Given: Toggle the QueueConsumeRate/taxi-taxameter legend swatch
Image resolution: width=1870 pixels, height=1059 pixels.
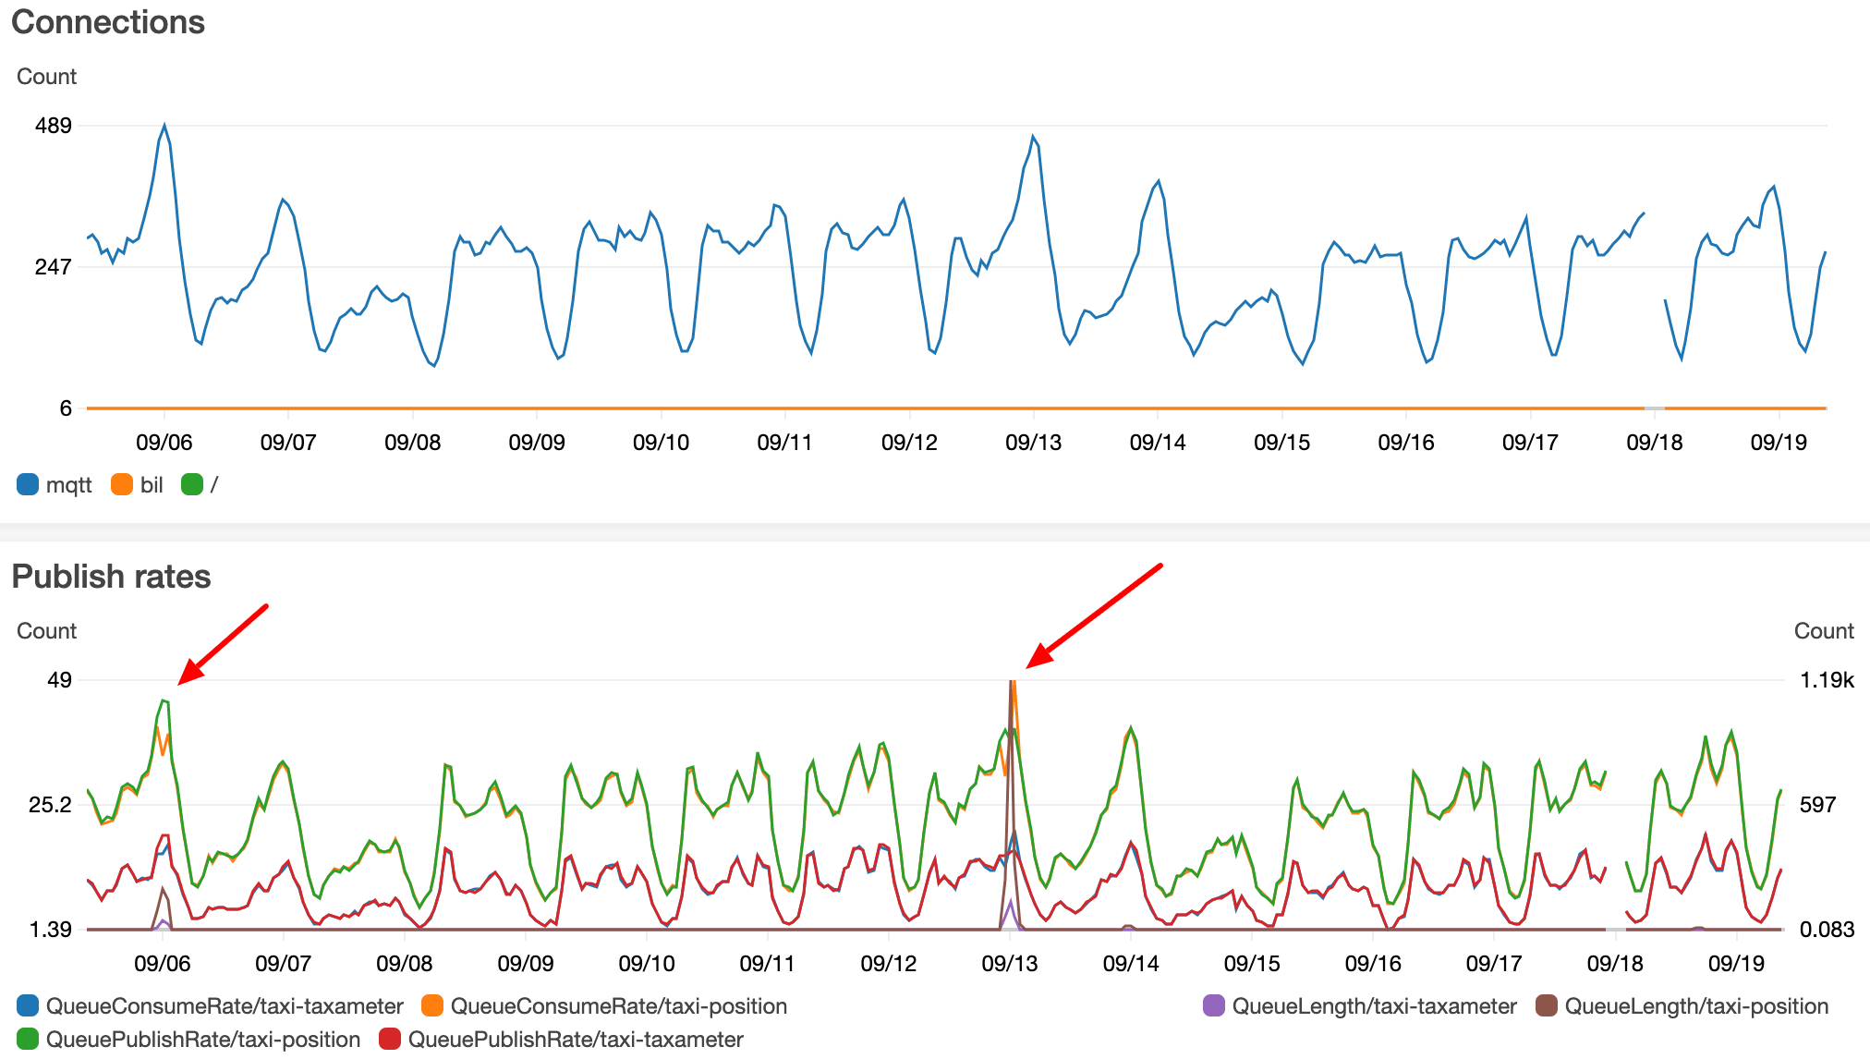Looking at the screenshot, I should (x=28, y=1005).
